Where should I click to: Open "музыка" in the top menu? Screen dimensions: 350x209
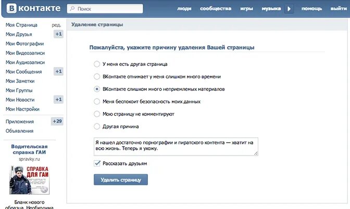pyautogui.click(x=272, y=9)
